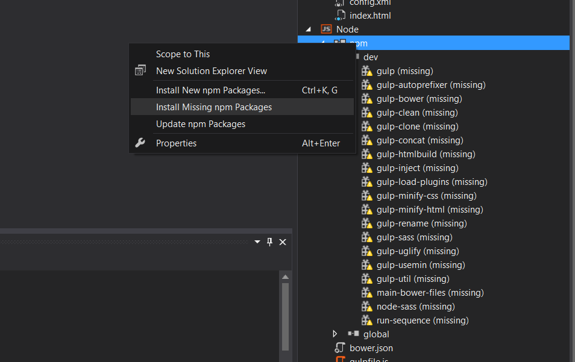
Task: Click the node-sass package icon
Action: coord(366,307)
